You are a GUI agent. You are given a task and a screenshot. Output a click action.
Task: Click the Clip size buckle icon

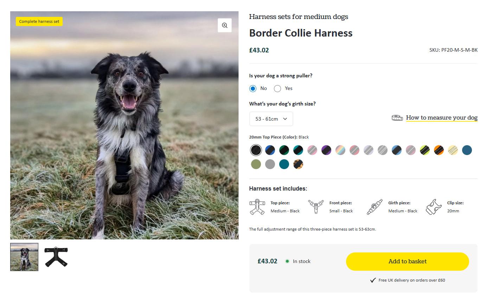coord(433,207)
